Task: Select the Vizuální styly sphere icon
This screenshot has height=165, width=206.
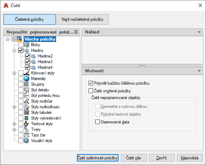Action: click(26, 141)
